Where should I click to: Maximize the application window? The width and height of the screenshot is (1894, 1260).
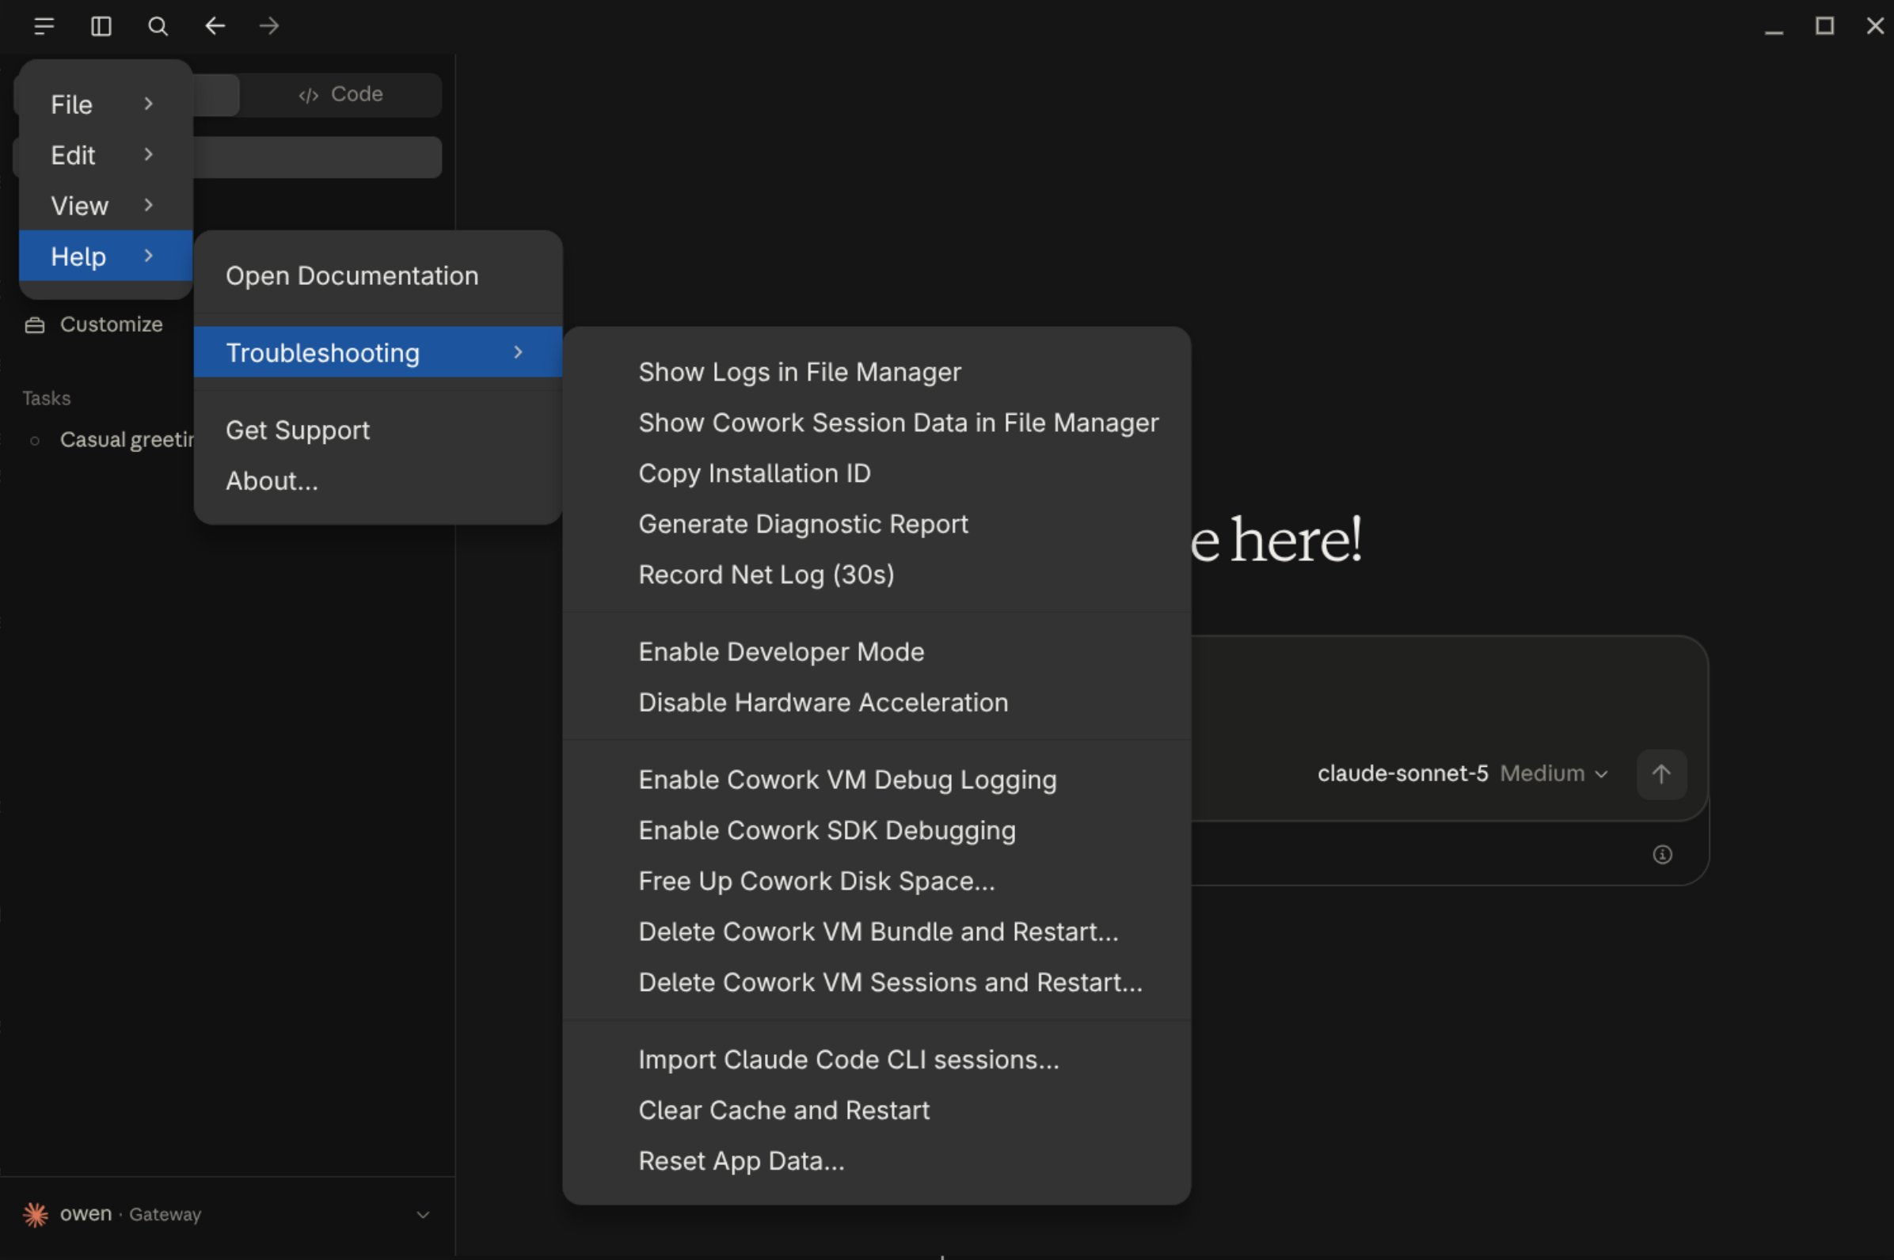pos(1825,27)
